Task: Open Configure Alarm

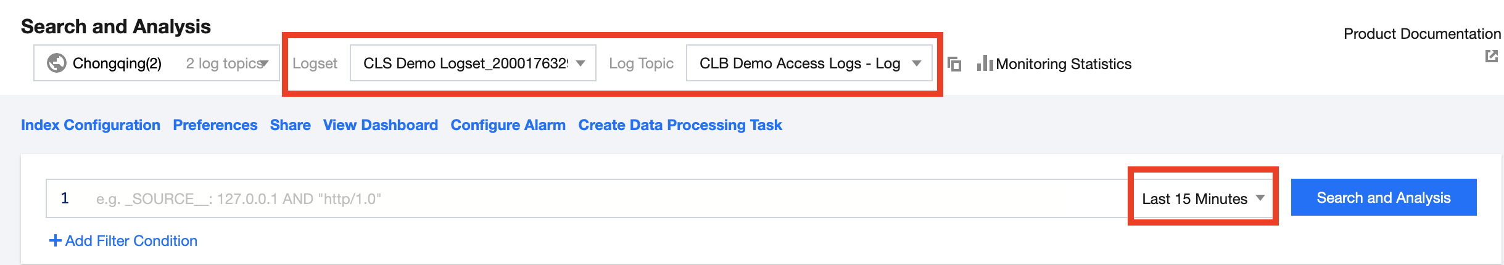Action: click(x=508, y=125)
